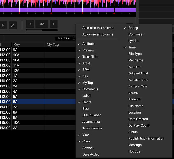The width and height of the screenshot is (174, 159).
Task: Click the 12A key cell
Action: pos(28,71)
